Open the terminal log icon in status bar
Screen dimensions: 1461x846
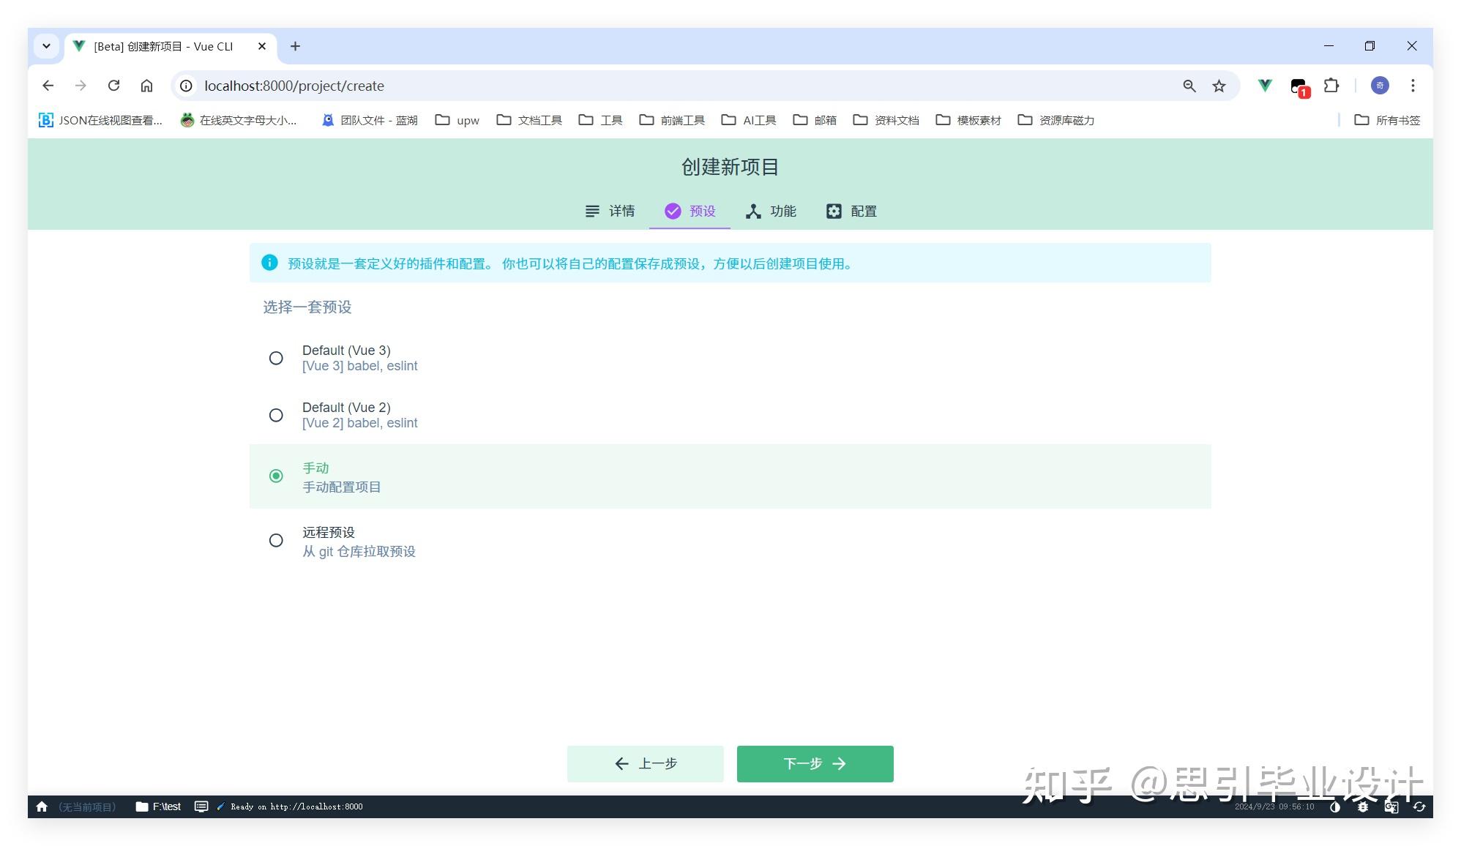pyautogui.click(x=201, y=806)
